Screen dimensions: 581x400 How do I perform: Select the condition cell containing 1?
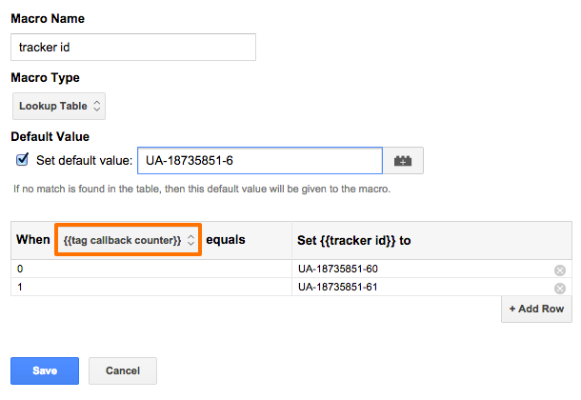[150, 287]
